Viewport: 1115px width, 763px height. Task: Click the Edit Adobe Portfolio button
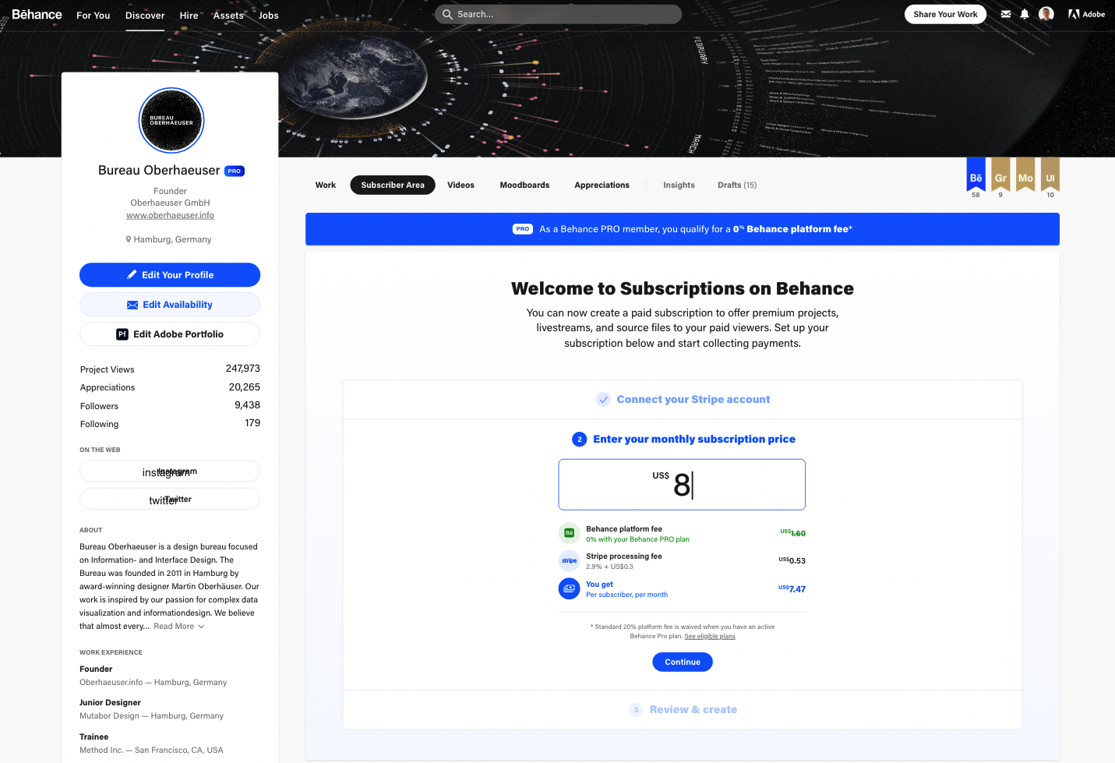pos(170,334)
